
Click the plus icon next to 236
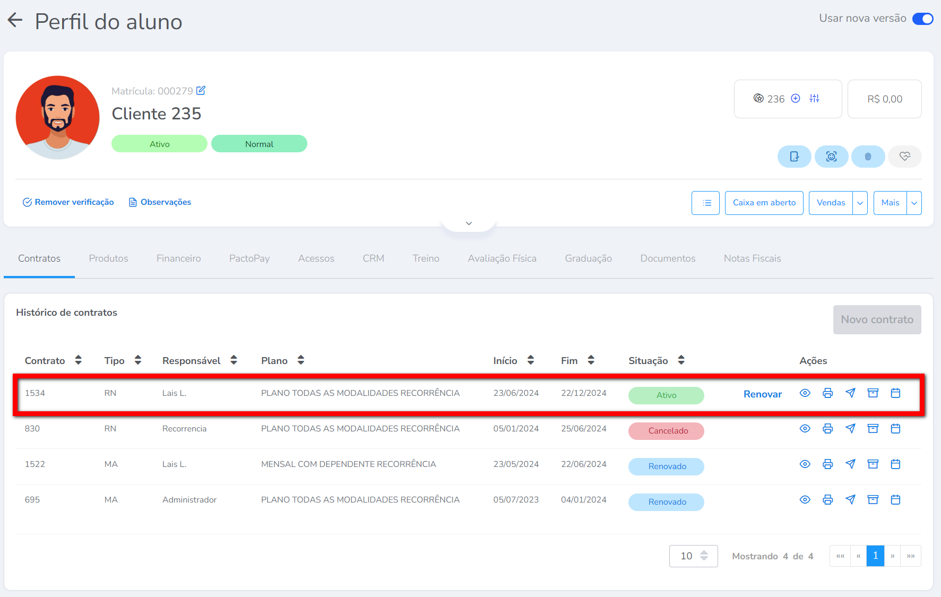[x=795, y=99]
